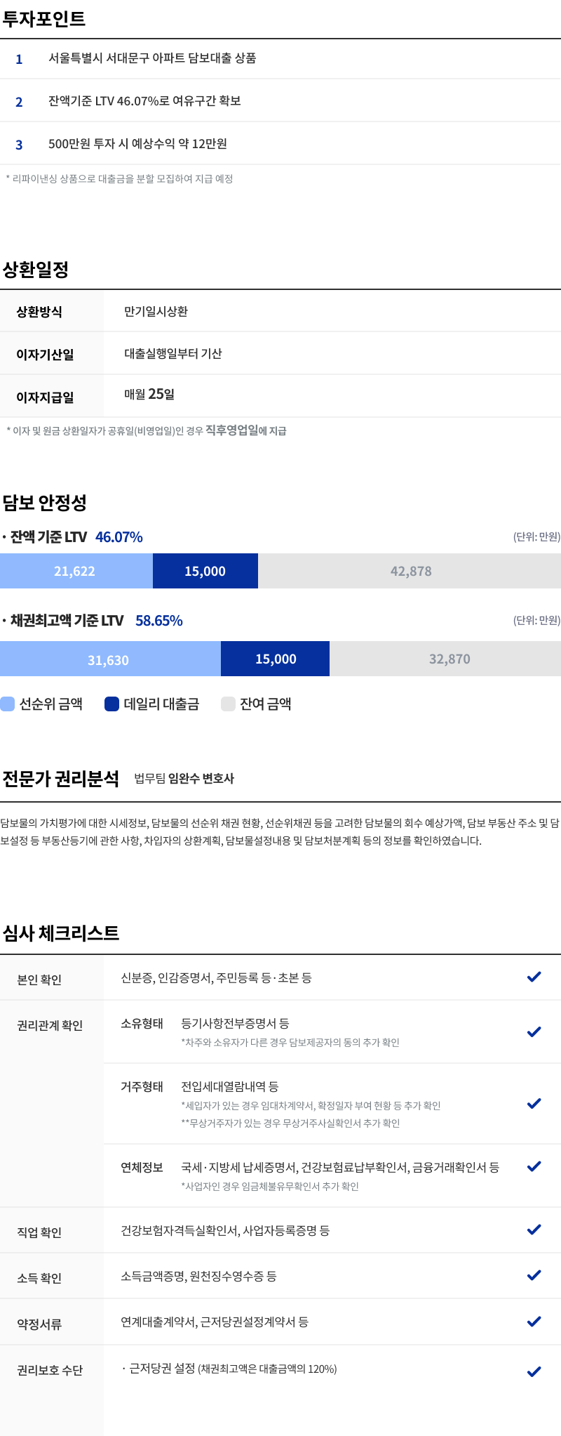
Task: Click the 임완수 변호사 name label
Action: point(201,778)
